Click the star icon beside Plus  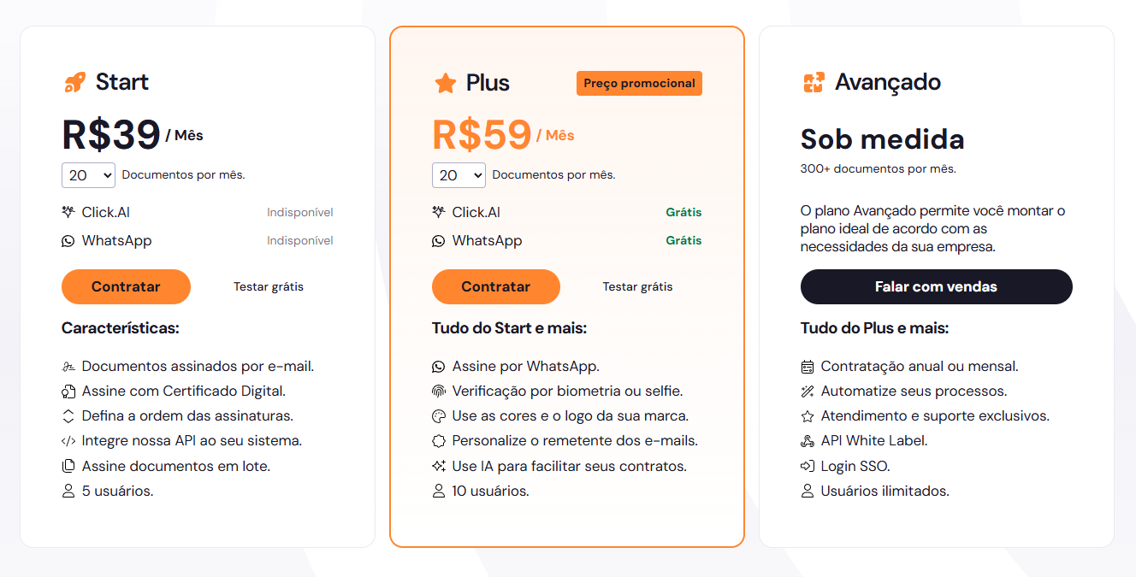pyautogui.click(x=445, y=83)
